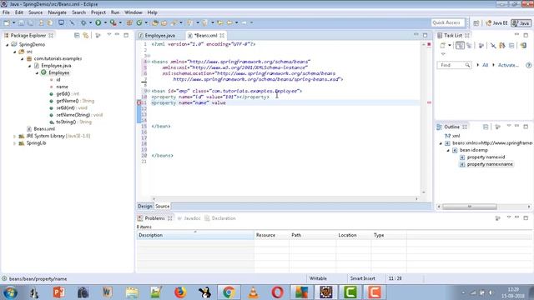Click the Debug bug icon in toolbar

[83, 22]
